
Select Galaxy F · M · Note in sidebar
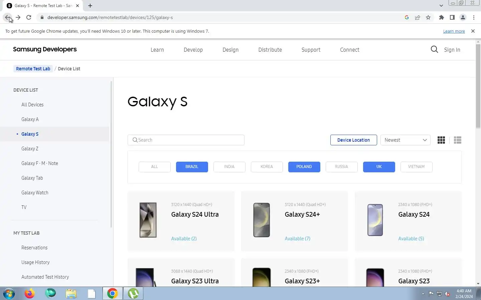(x=40, y=163)
